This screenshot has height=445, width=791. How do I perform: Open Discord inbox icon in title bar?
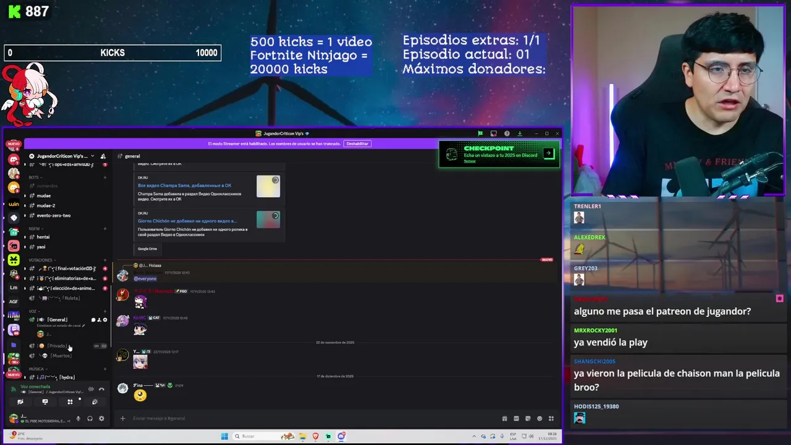[494, 133]
